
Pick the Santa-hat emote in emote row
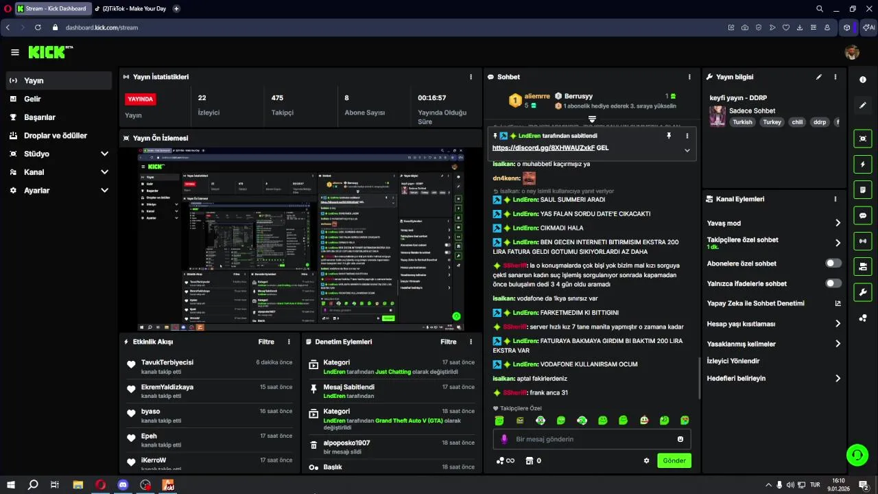pyautogui.click(x=643, y=420)
